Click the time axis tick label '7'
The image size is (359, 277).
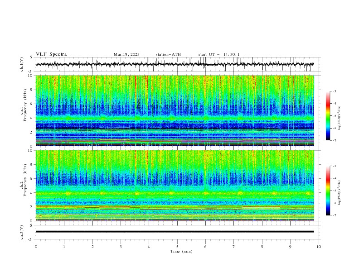coord(234,247)
